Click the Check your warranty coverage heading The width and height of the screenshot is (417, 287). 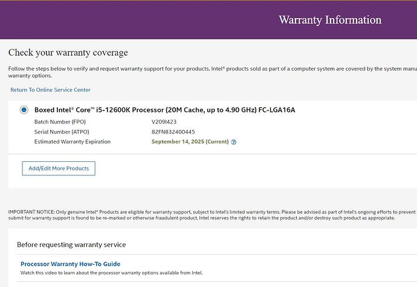(68, 53)
